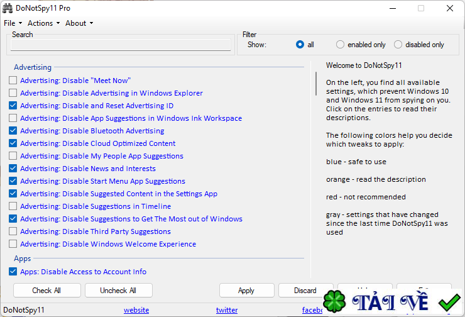Uncheck Apps: Disable Access to Account Info checkbox
Screen dimensions: 465x317
click(13, 272)
